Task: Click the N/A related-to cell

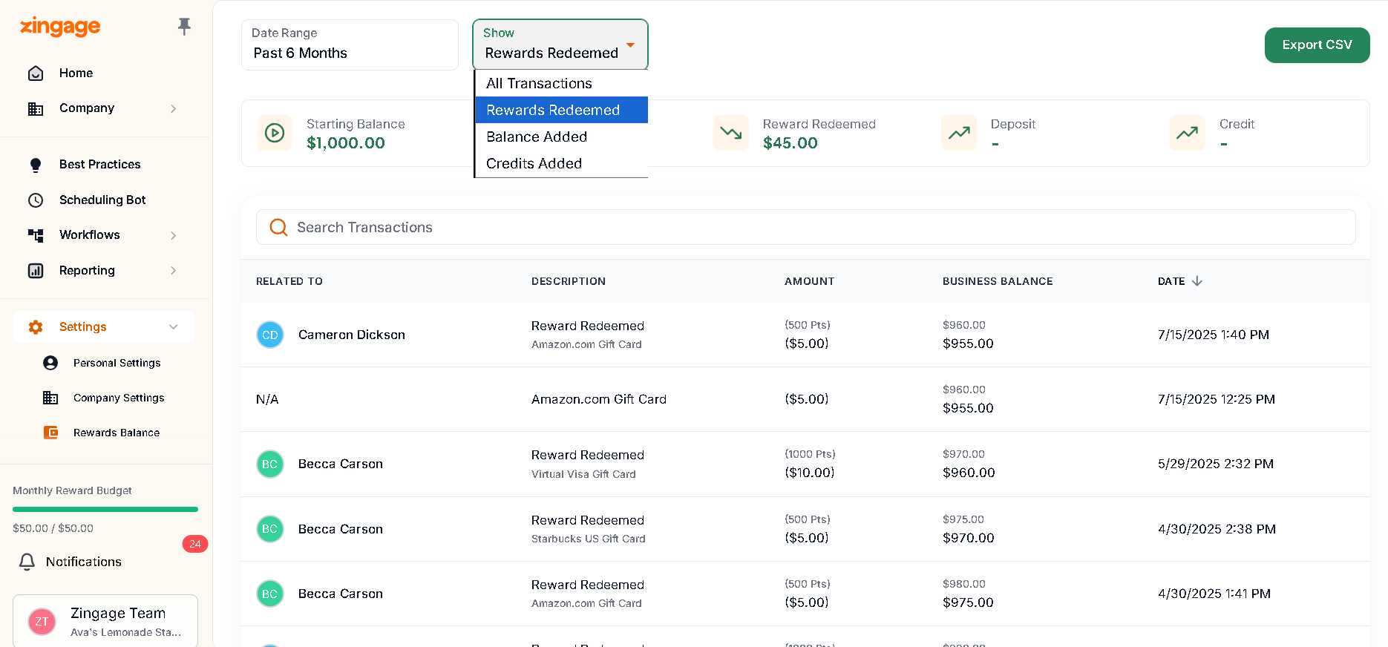Action: [x=267, y=399]
